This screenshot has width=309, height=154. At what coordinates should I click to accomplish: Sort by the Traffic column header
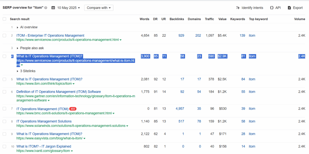[209, 19]
